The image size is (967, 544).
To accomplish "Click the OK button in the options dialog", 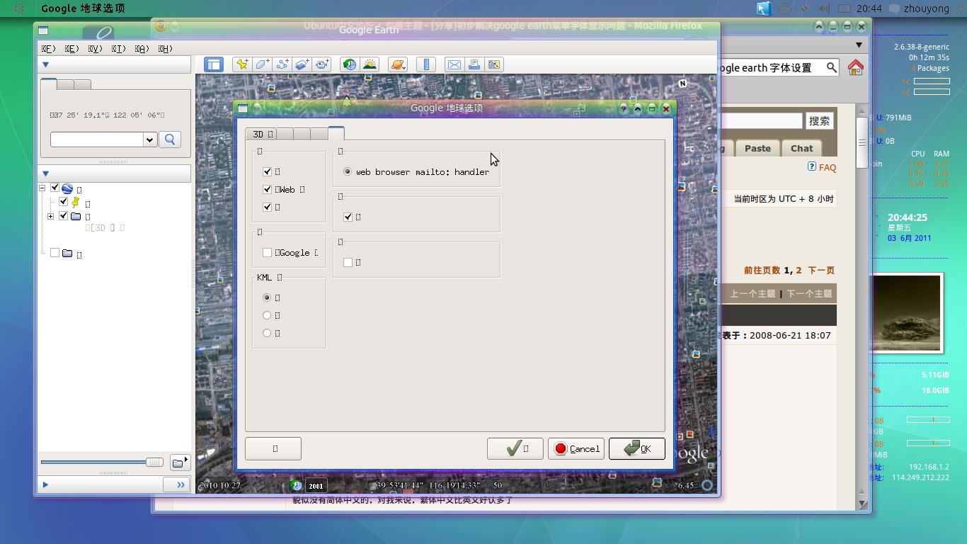I will [x=636, y=448].
